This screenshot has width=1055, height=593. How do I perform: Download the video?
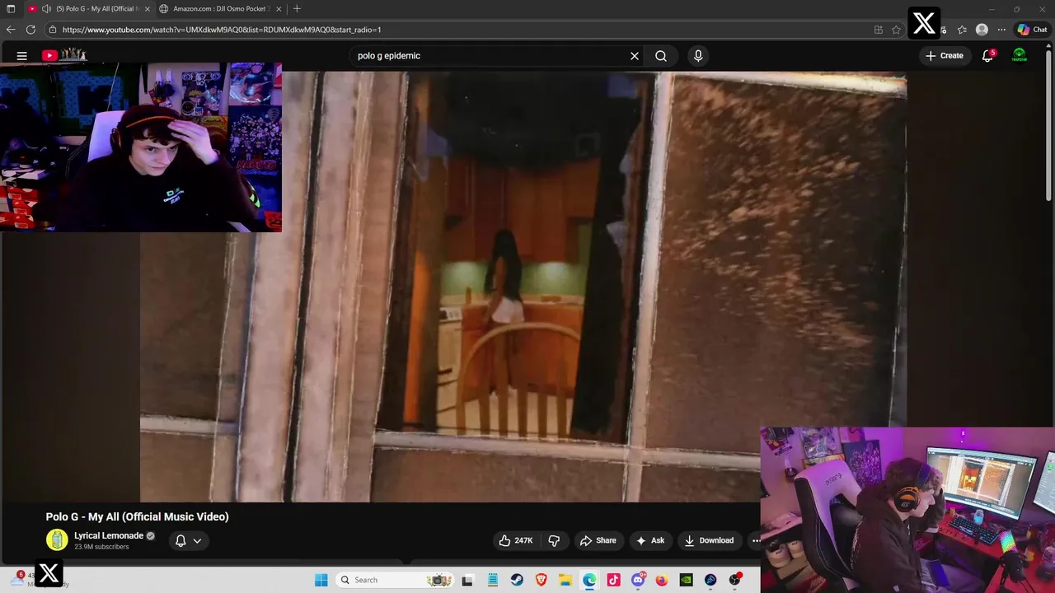709,540
